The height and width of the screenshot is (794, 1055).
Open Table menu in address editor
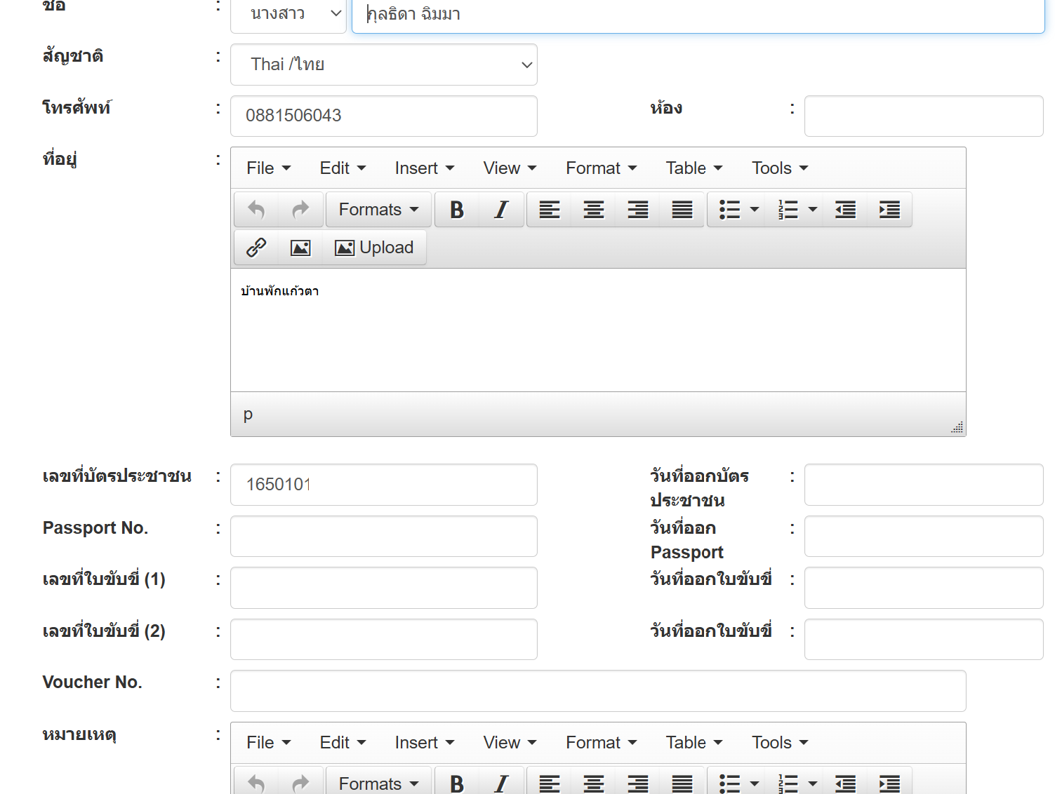pyautogui.click(x=694, y=168)
